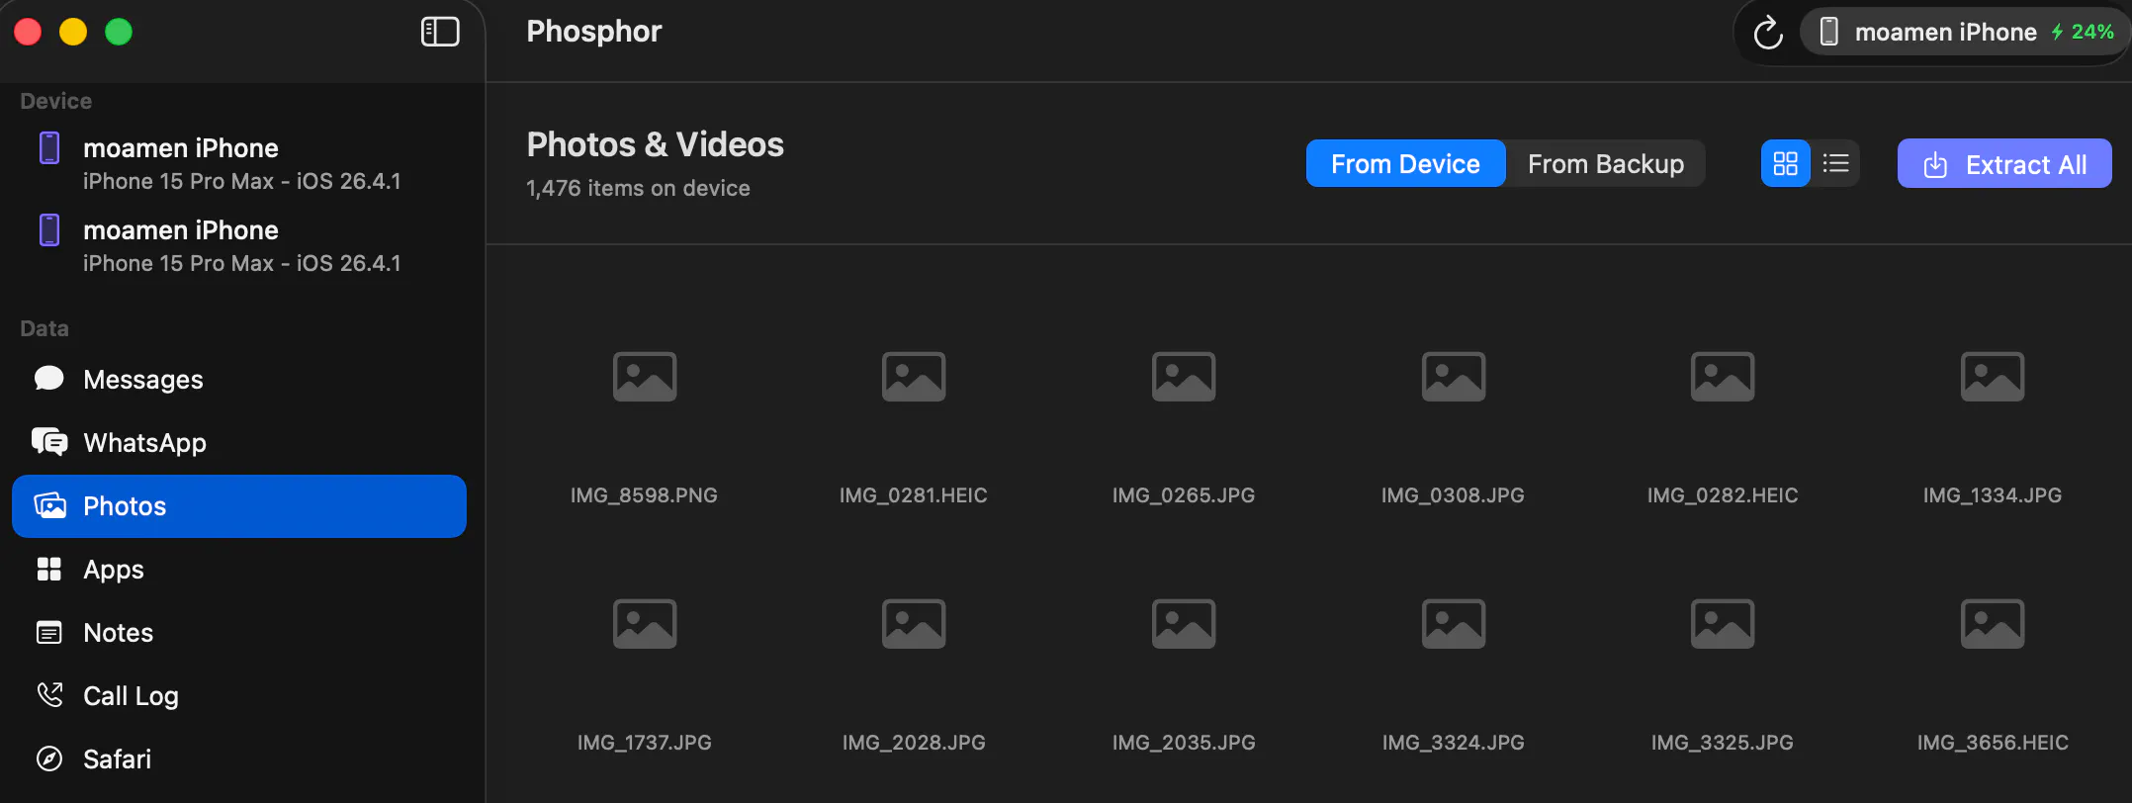Click the Notes icon
This screenshot has width=2132, height=803.
(x=49, y=632)
